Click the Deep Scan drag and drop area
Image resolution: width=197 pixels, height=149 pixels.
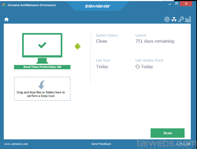(42, 89)
